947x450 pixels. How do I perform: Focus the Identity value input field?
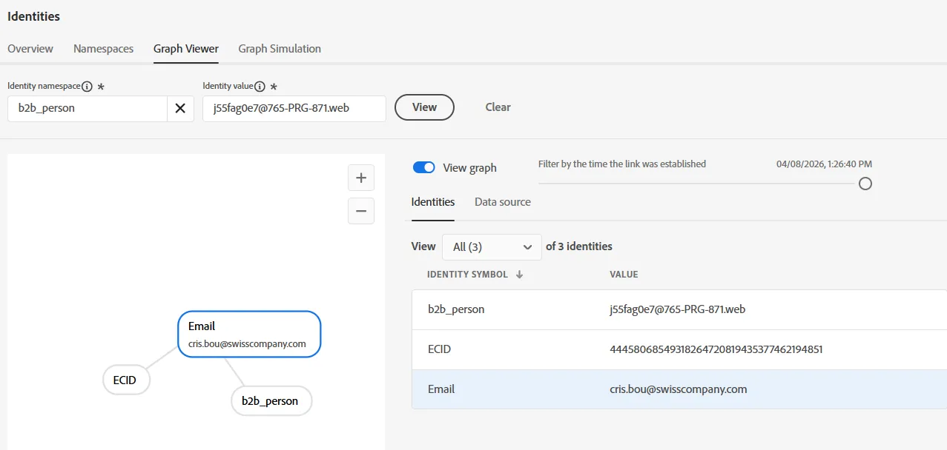coord(294,108)
